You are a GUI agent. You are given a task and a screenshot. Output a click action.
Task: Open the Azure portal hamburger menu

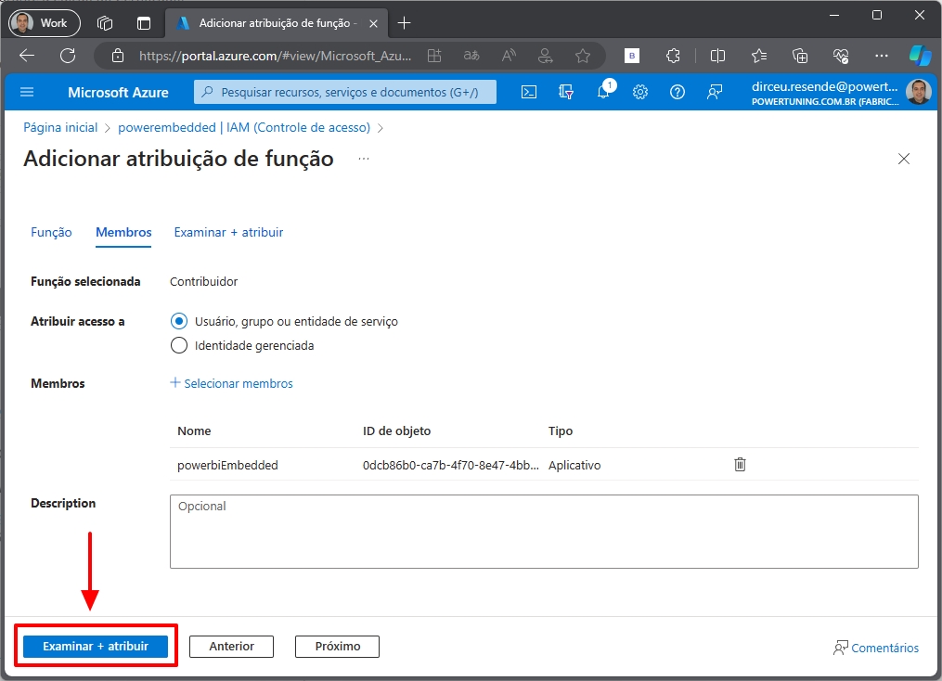coord(27,92)
